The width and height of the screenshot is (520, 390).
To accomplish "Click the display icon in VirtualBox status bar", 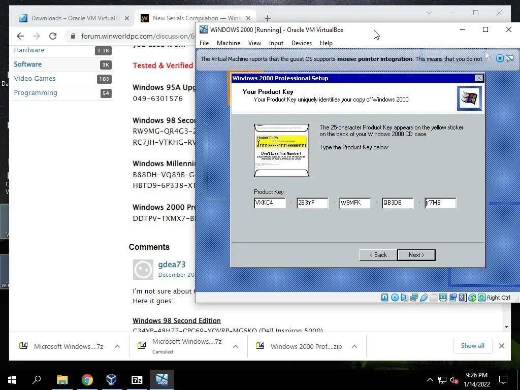I will pos(443,298).
